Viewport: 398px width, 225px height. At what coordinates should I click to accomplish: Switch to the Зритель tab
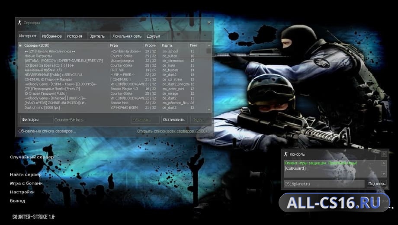pyautogui.click(x=97, y=36)
